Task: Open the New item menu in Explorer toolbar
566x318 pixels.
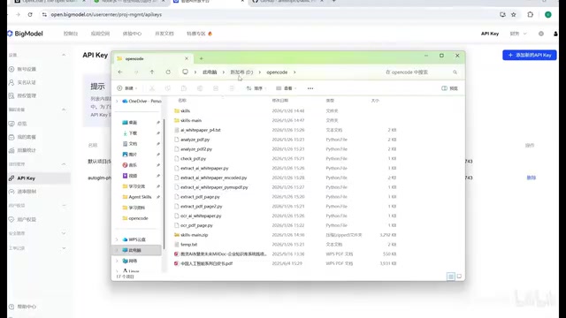Action: click(x=127, y=88)
